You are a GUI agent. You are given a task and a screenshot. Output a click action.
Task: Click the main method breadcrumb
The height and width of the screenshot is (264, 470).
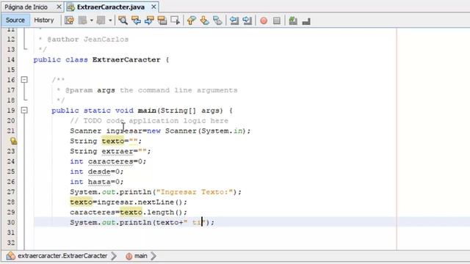coord(140,256)
